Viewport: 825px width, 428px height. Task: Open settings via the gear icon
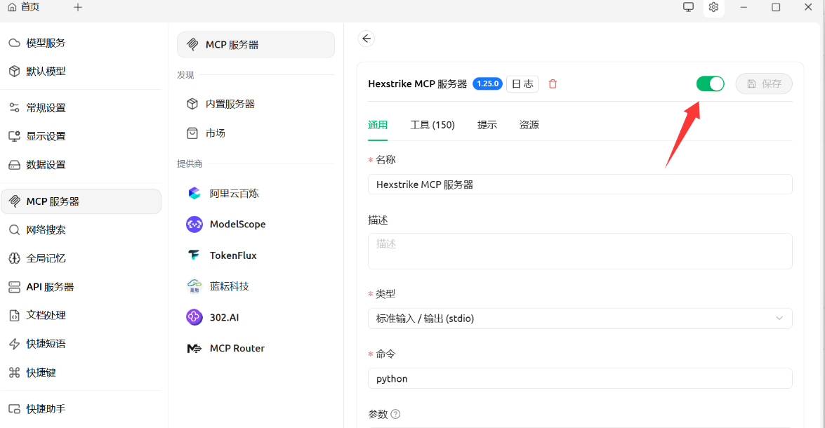click(x=713, y=7)
